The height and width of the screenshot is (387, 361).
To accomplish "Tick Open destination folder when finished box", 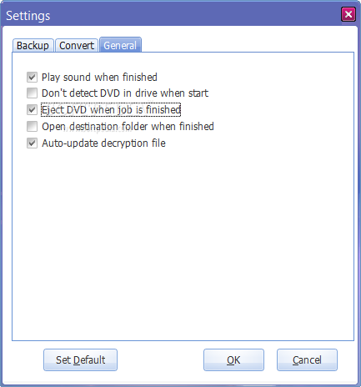I will tap(32, 127).
